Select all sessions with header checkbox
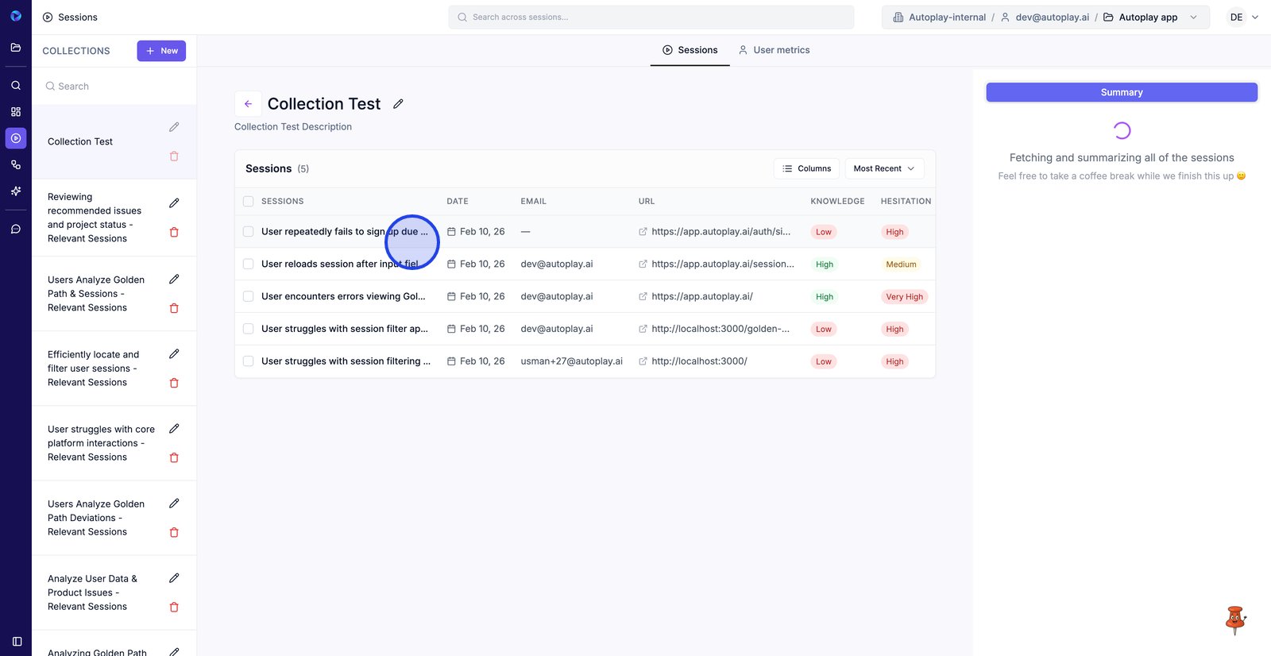Screen dimensions: 1271x656 point(249,202)
